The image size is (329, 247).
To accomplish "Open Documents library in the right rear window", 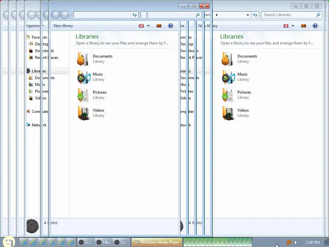I will pyautogui.click(x=239, y=59).
